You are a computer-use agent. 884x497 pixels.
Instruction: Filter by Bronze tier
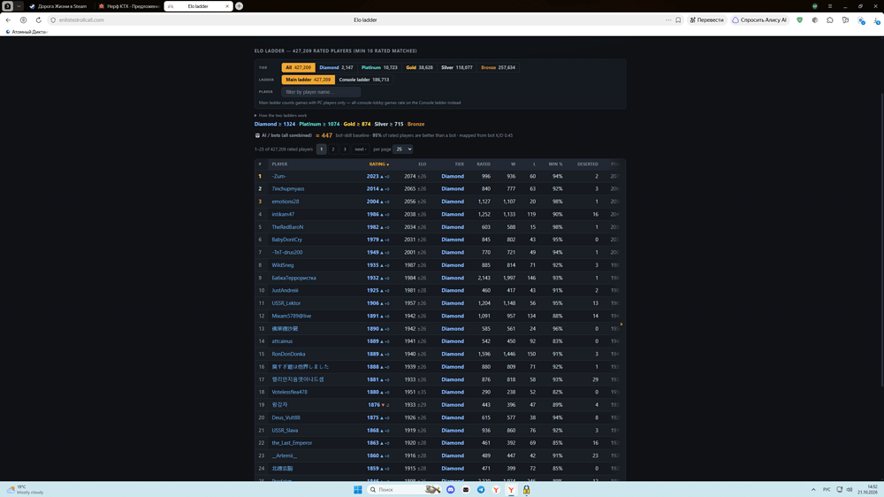[x=498, y=67]
